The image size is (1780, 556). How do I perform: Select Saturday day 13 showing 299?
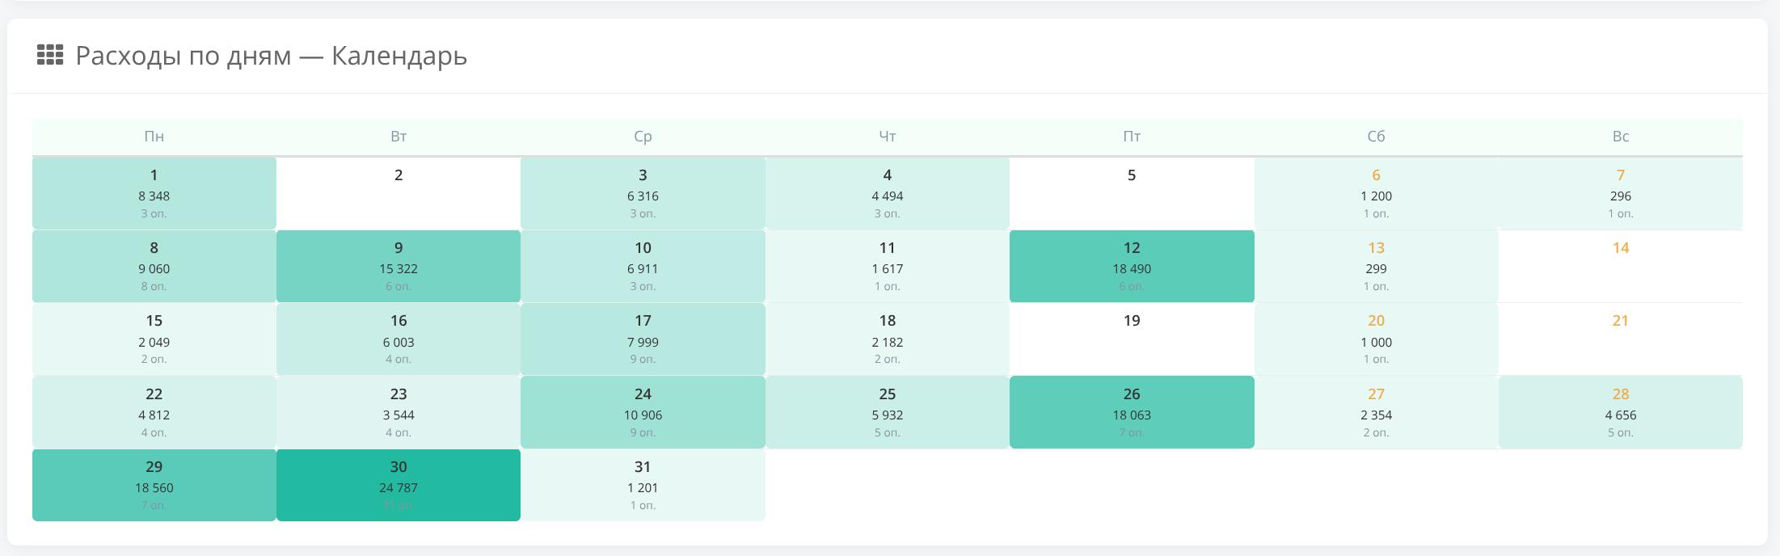pyautogui.click(x=1375, y=266)
